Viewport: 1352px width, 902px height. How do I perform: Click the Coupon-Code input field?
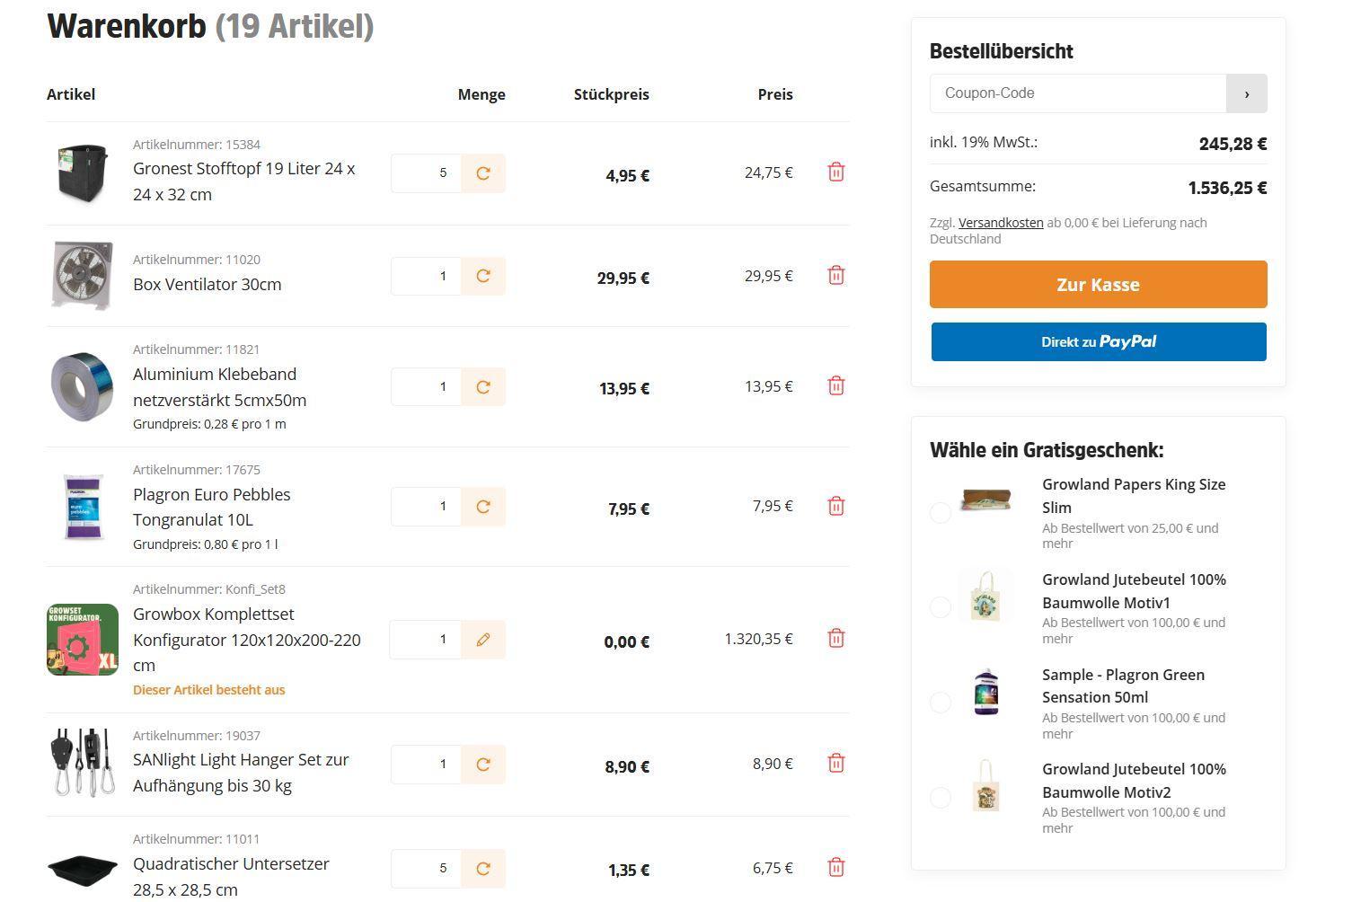click(x=1078, y=93)
